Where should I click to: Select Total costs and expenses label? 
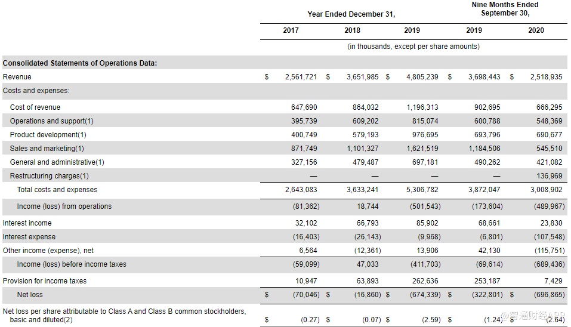pyautogui.click(x=57, y=190)
